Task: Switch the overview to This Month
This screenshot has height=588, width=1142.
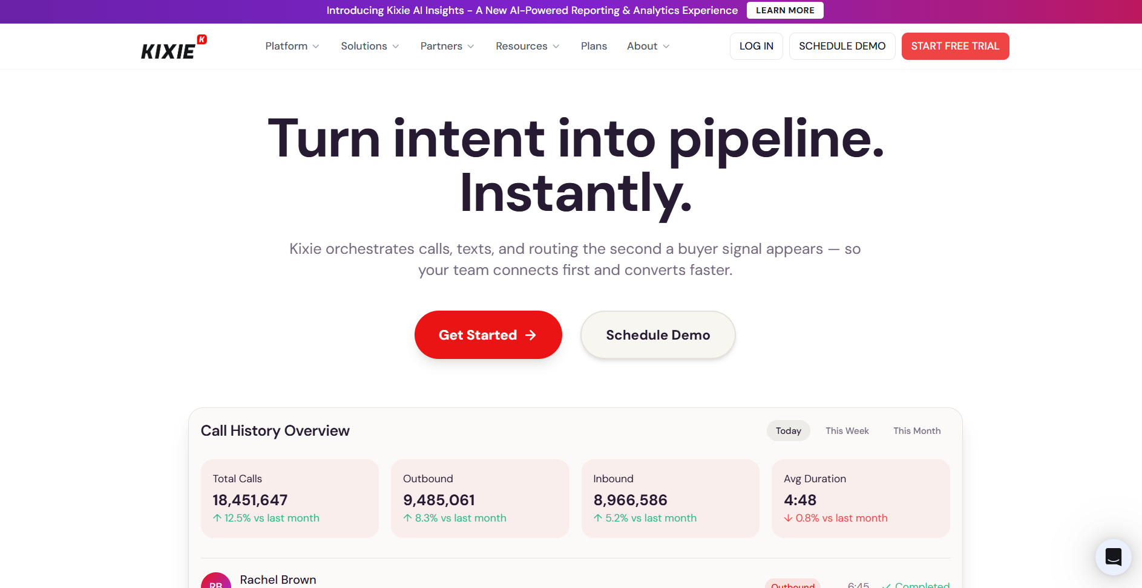Action: tap(917, 431)
